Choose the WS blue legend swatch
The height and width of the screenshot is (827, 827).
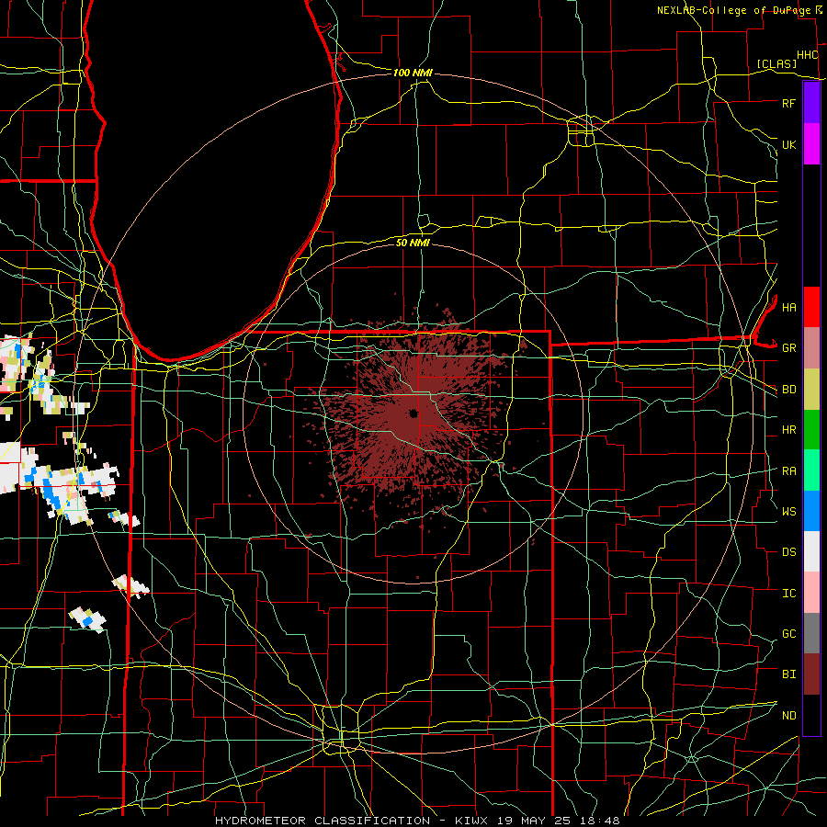tap(811, 511)
